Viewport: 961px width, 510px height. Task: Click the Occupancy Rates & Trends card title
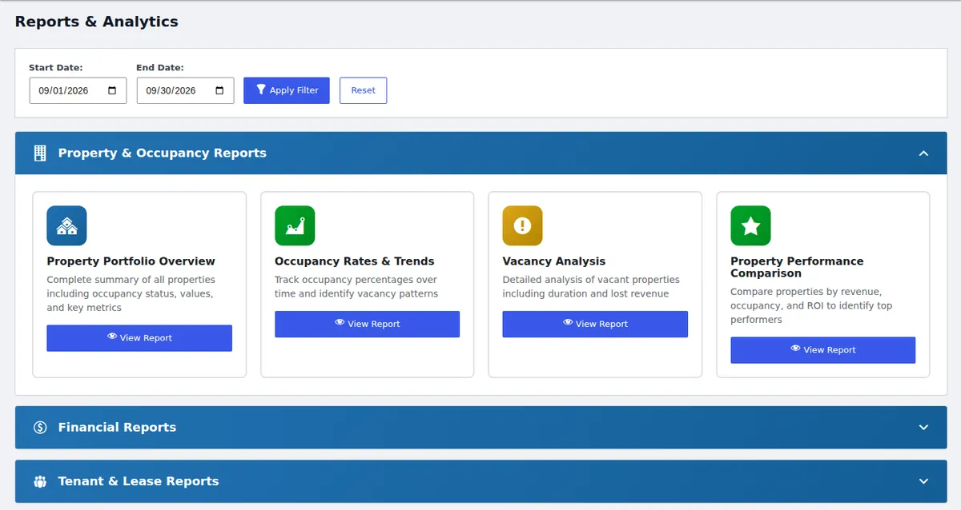[x=354, y=261]
